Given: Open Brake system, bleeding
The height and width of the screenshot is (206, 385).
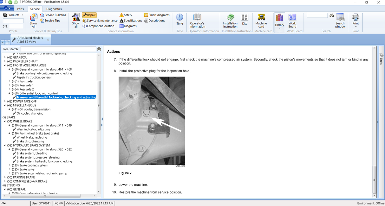Looking at the screenshot, I should coord(32,153).
